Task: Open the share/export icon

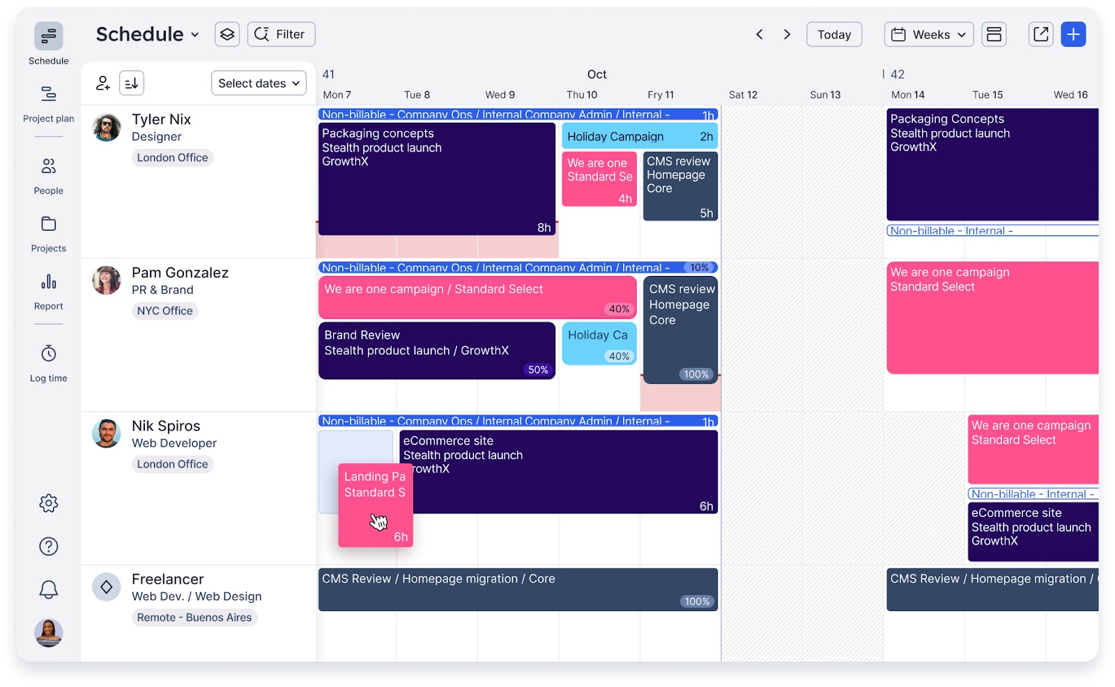Action: (1040, 34)
